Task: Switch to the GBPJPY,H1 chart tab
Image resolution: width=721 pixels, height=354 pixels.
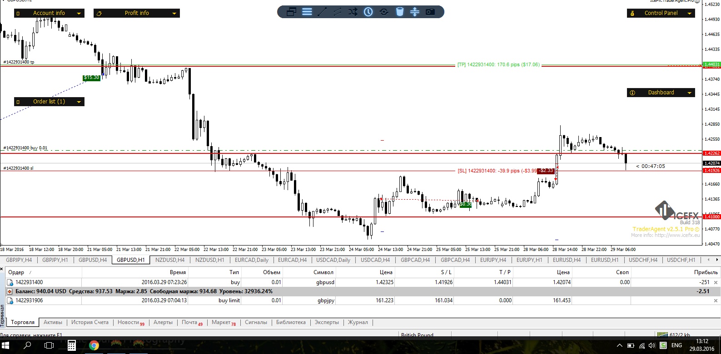Action: coord(55,260)
